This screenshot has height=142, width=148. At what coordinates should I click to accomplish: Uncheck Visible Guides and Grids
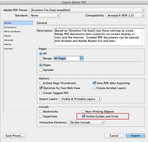pos(84,116)
